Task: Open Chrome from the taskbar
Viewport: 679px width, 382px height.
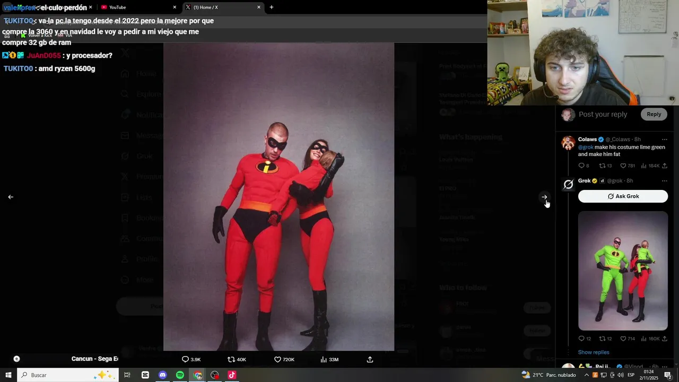Action: [x=197, y=375]
